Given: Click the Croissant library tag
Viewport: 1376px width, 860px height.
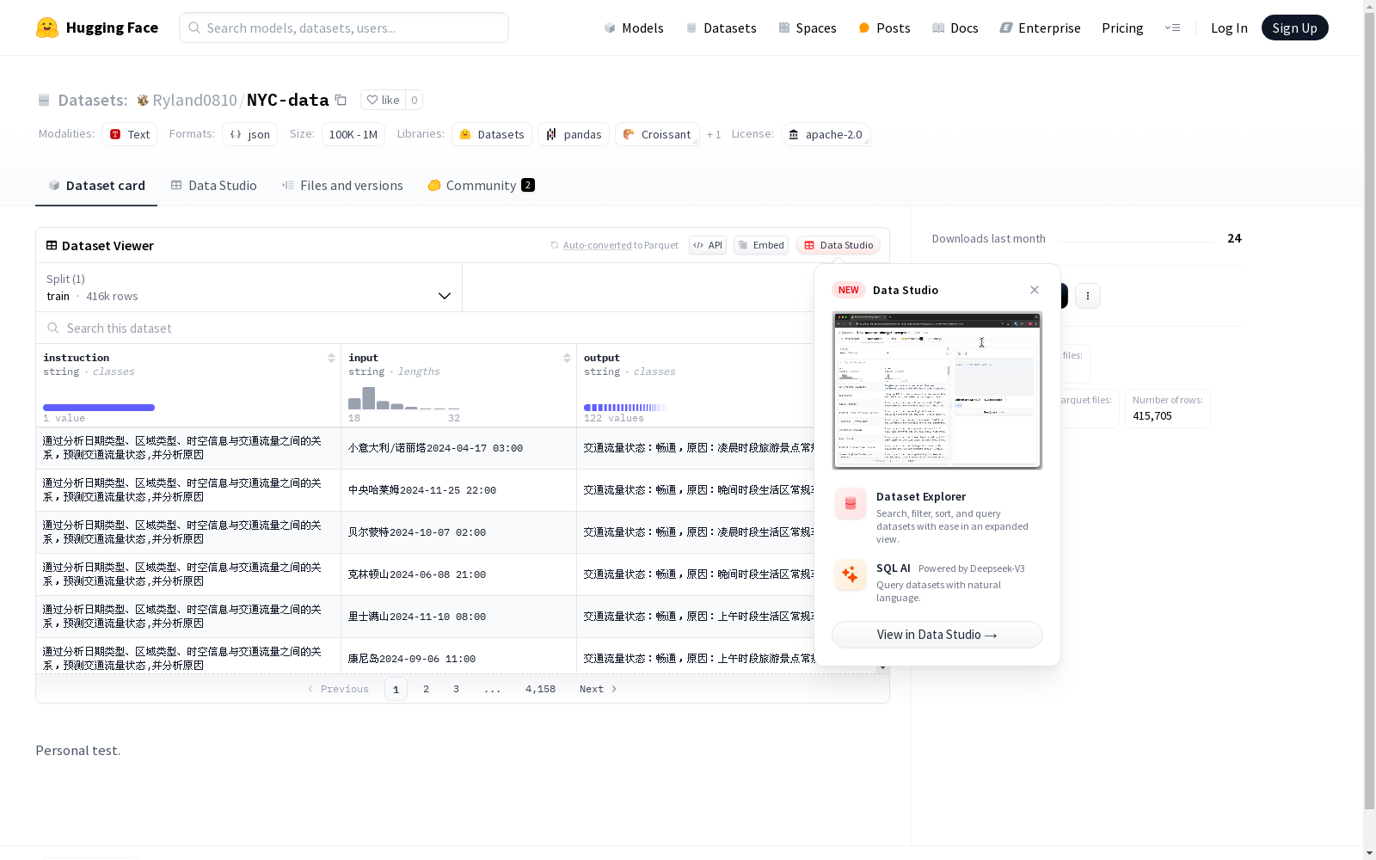Looking at the screenshot, I should (x=657, y=134).
